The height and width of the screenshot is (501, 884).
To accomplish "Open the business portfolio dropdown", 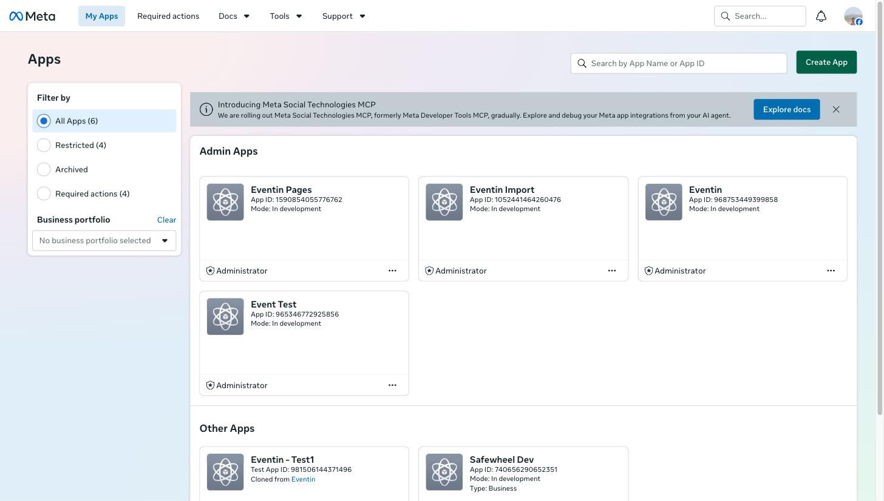I will 104,241.
